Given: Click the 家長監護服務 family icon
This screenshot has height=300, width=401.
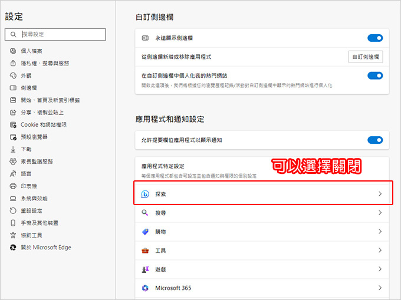Looking at the screenshot, I should [13, 161].
